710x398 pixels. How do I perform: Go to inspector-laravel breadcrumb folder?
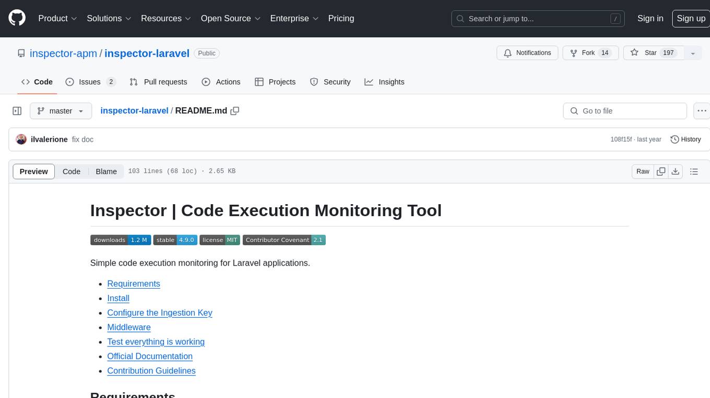pyautogui.click(x=134, y=111)
